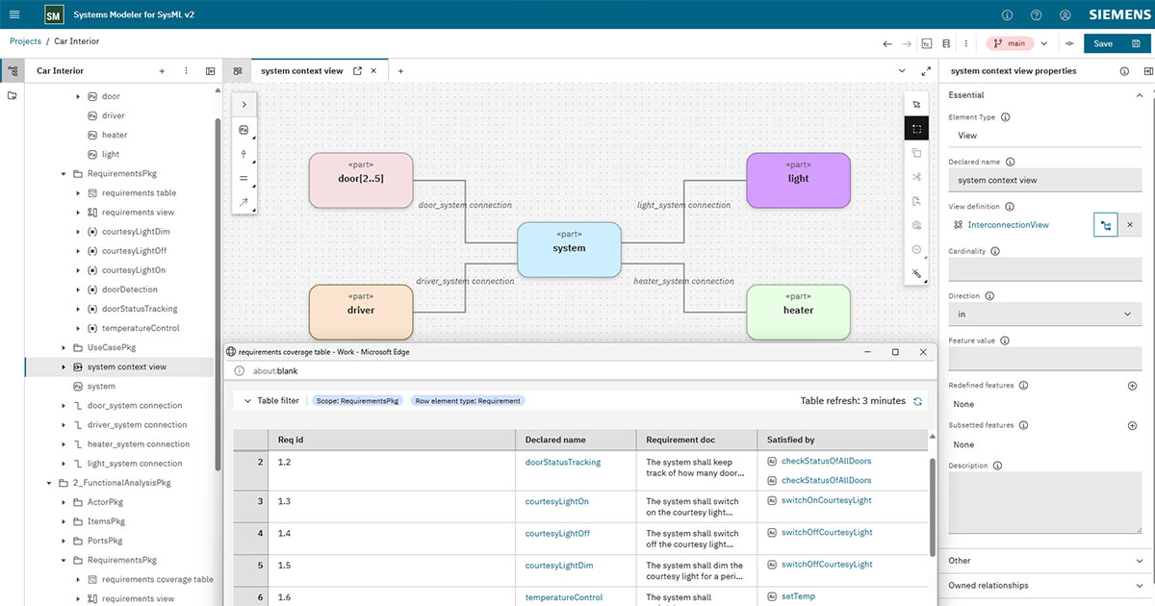Open the main branch dropdown chevron
This screenshot has width=1155, height=606.
point(1044,43)
